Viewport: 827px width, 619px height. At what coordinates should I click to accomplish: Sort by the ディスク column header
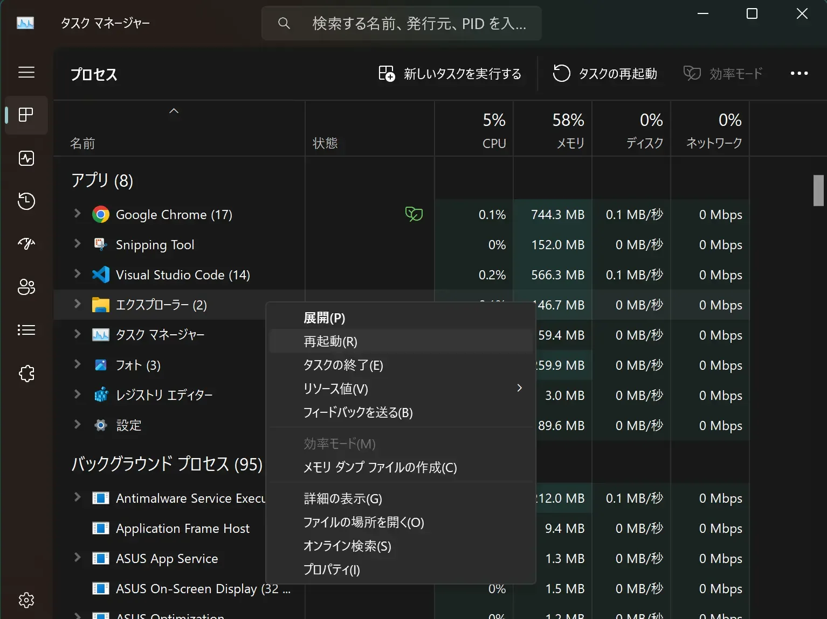click(x=631, y=129)
